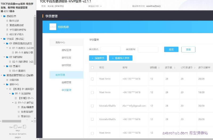Click the 03 直播间 folder icon
The image size is (213, 140).
(7, 66)
